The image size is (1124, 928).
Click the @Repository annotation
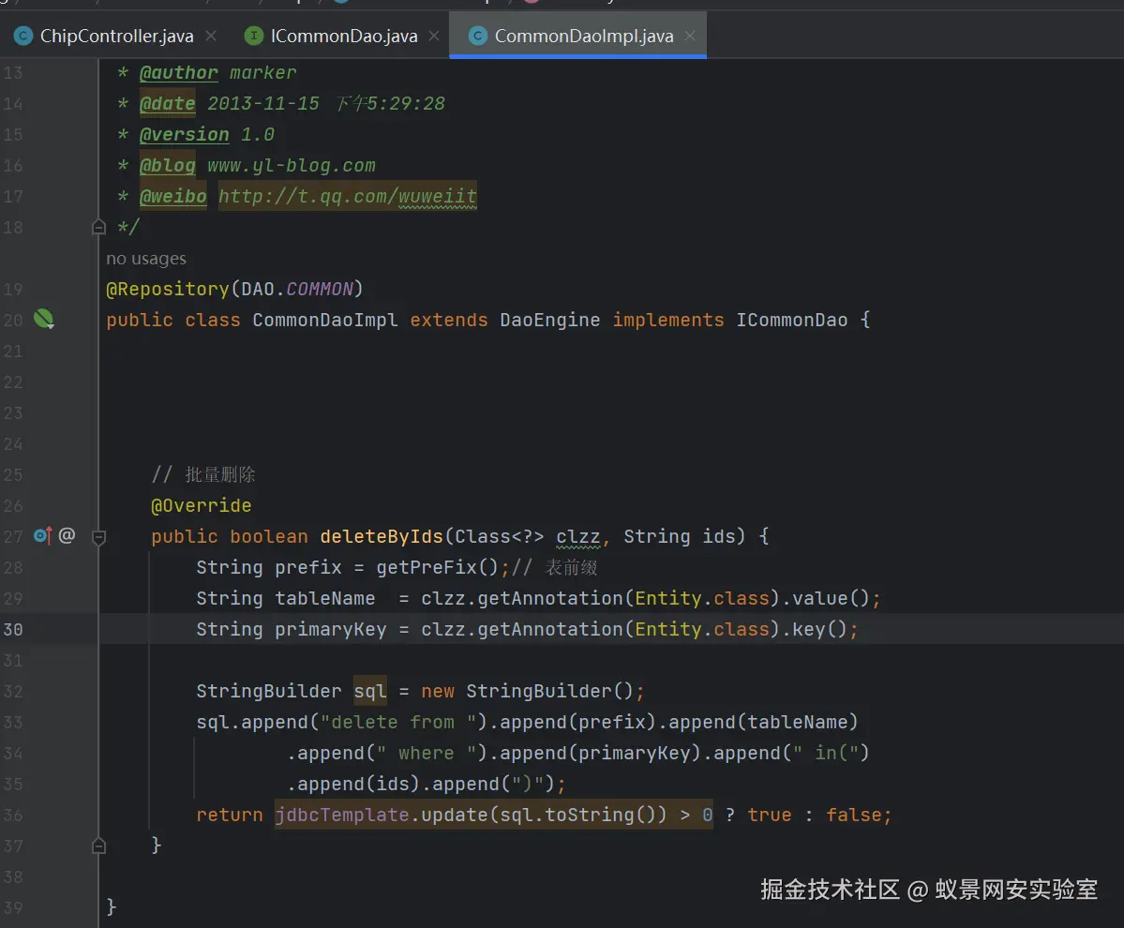coord(168,289)
